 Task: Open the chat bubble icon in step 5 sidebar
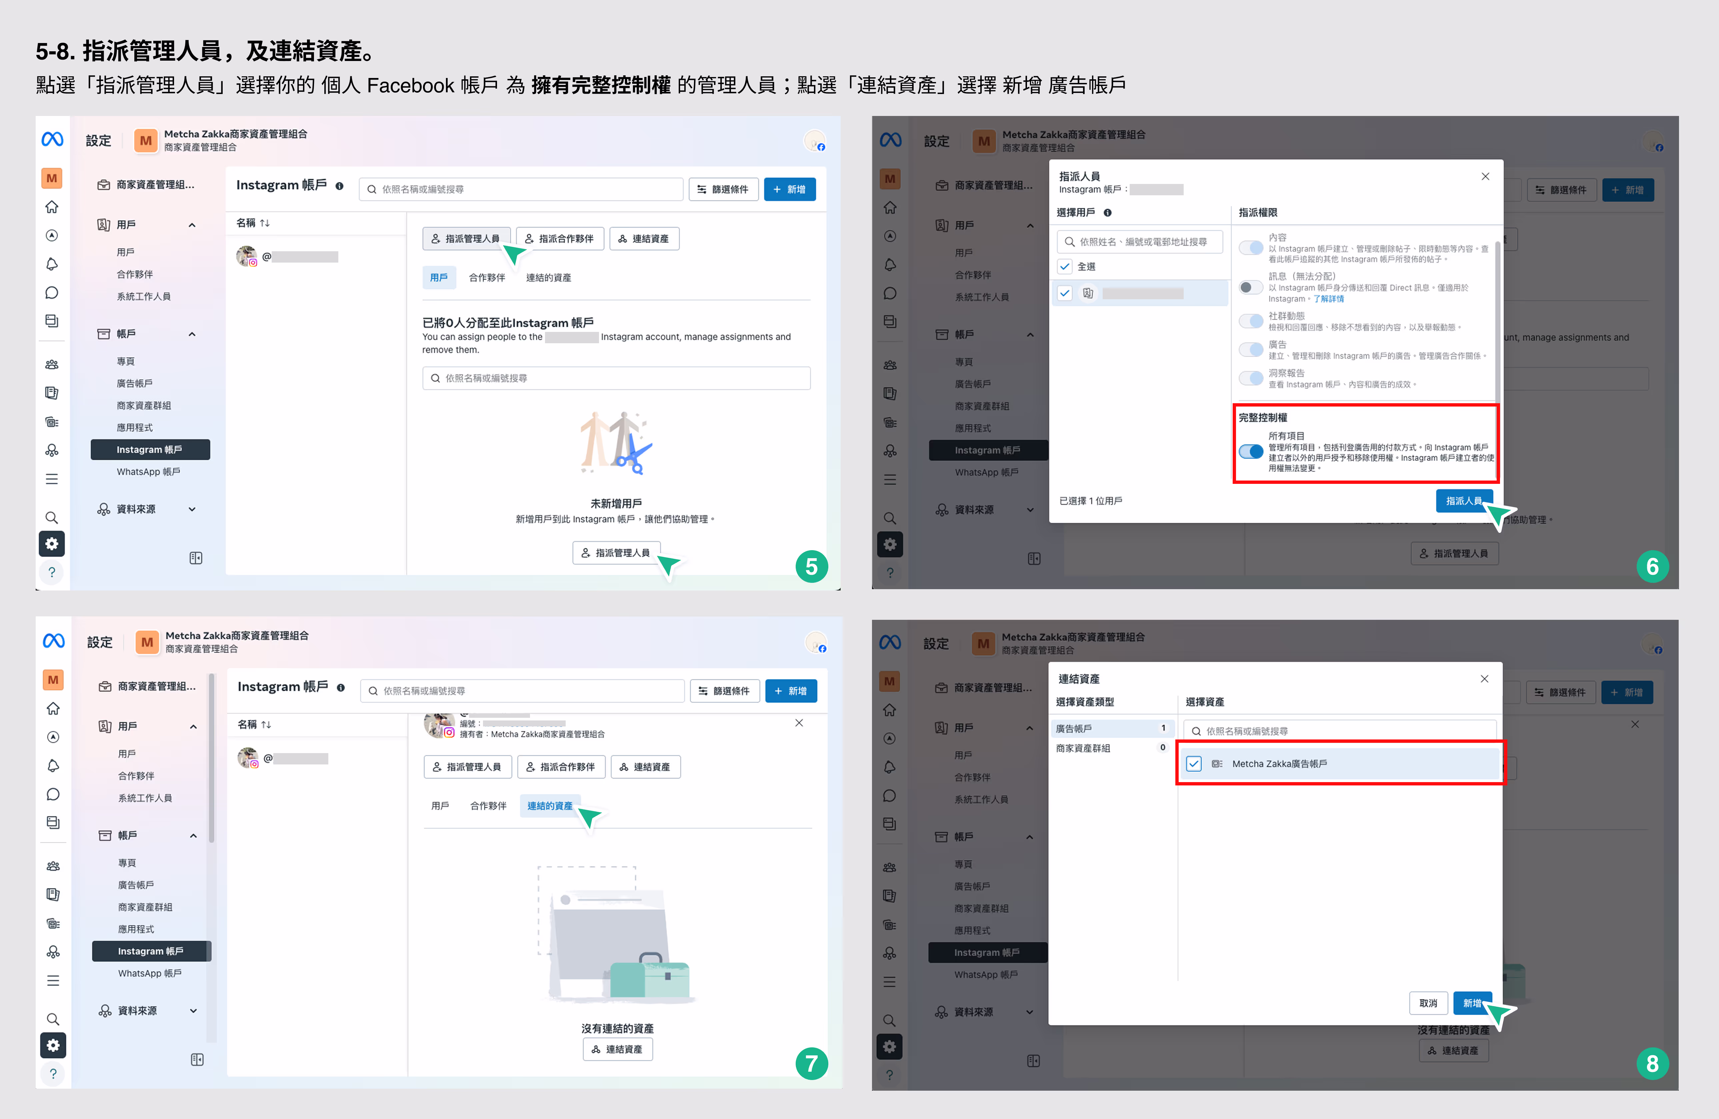[52, 293]
